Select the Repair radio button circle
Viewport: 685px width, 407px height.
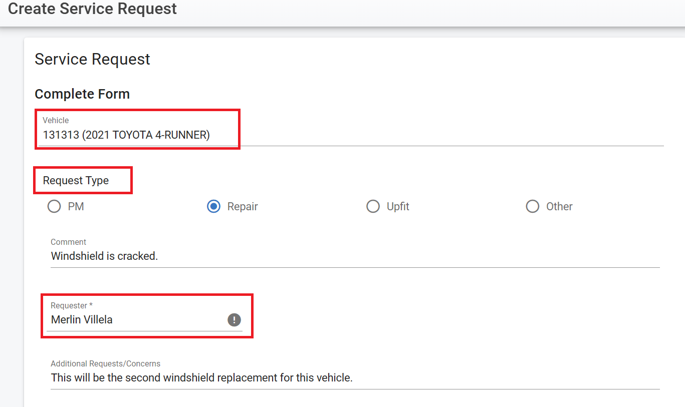tap(213, 206)
